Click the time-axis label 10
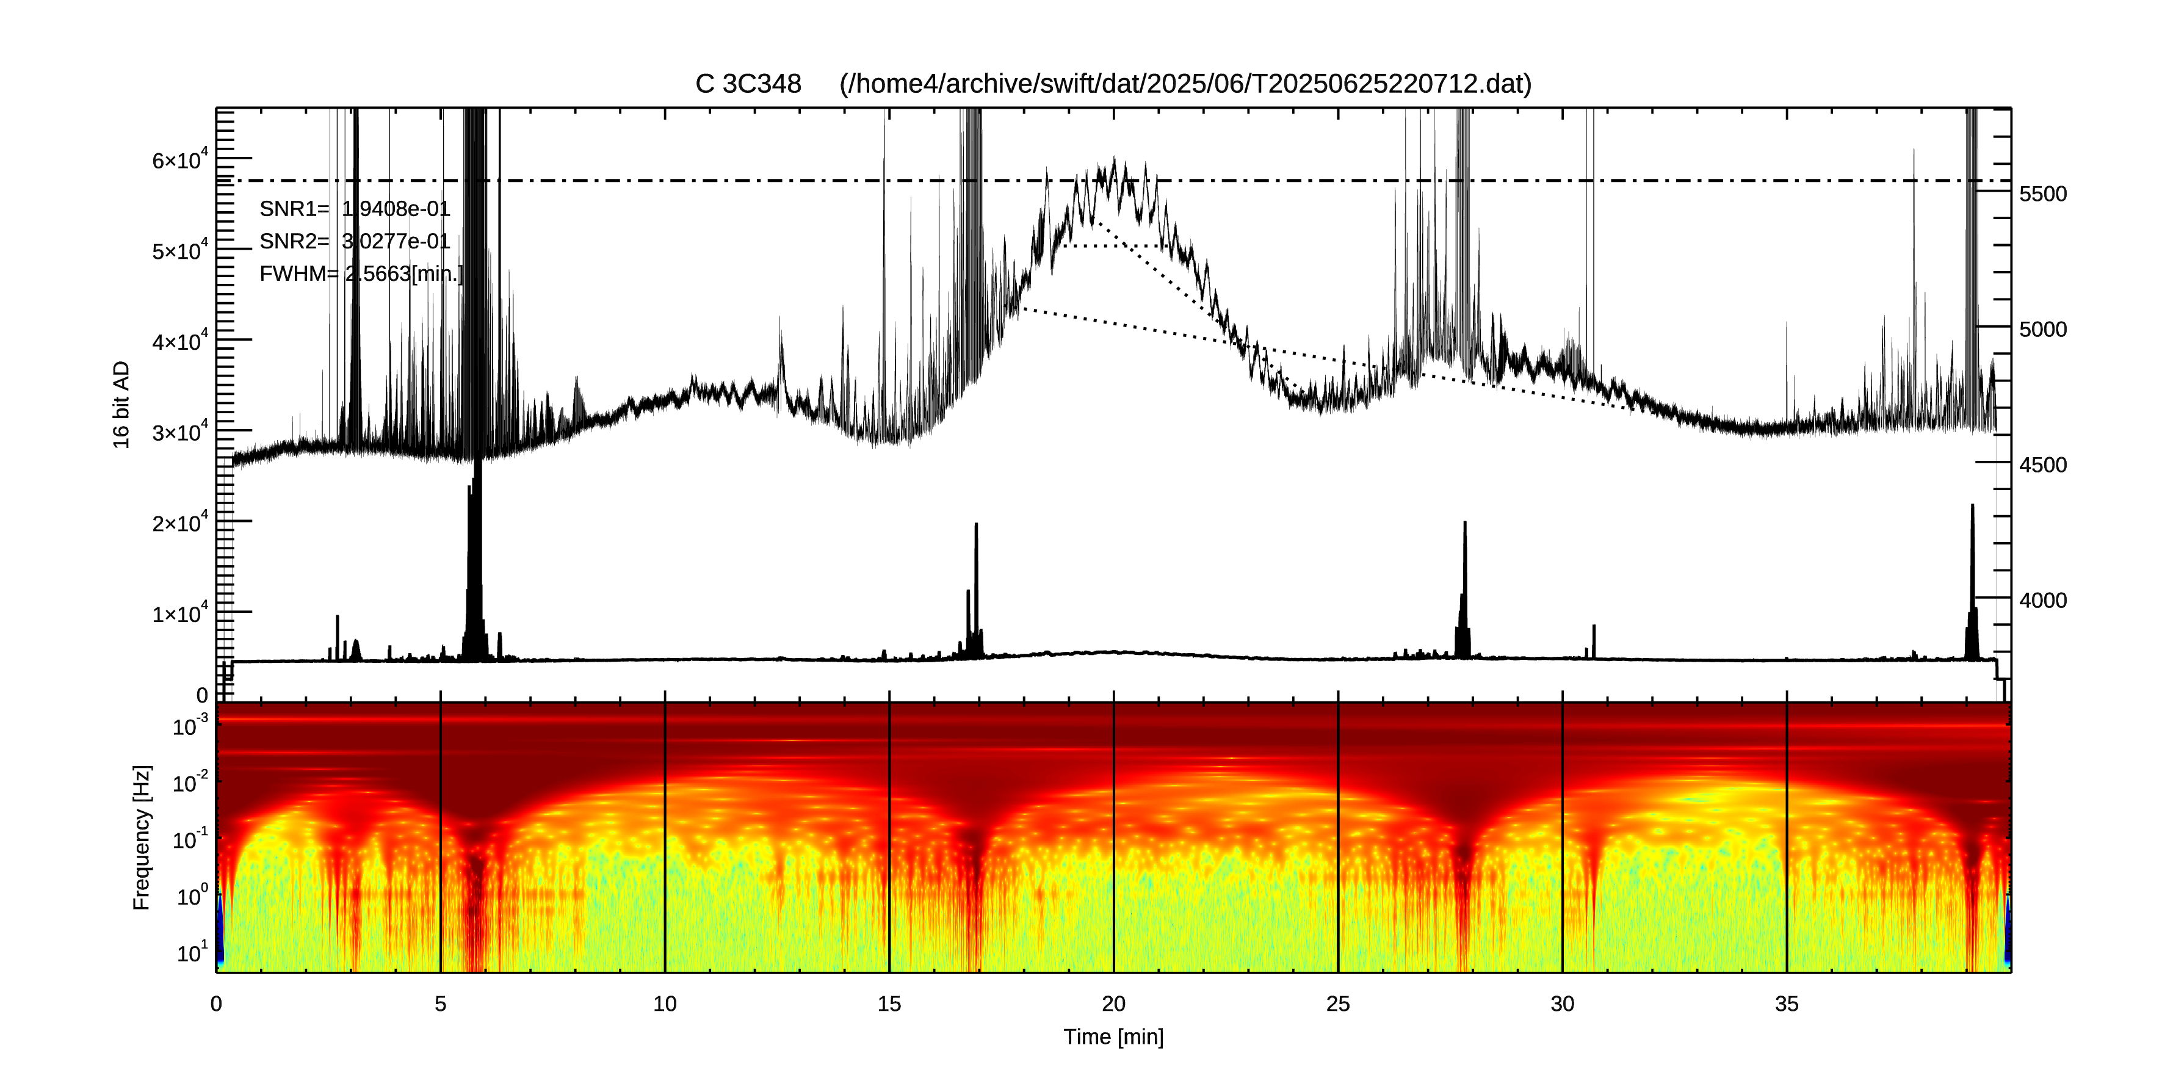The image size is (2162, 1081). pyautogui.click(x=665, y=1003)
